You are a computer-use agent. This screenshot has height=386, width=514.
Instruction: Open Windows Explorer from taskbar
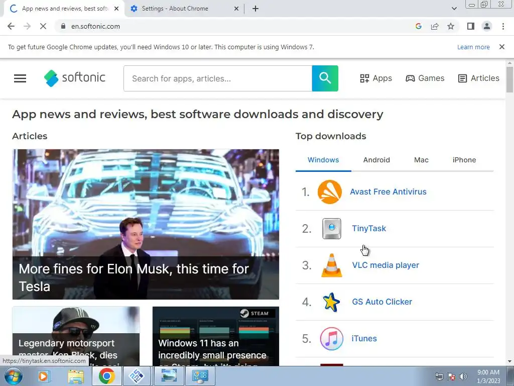click(x=76, y=376)
